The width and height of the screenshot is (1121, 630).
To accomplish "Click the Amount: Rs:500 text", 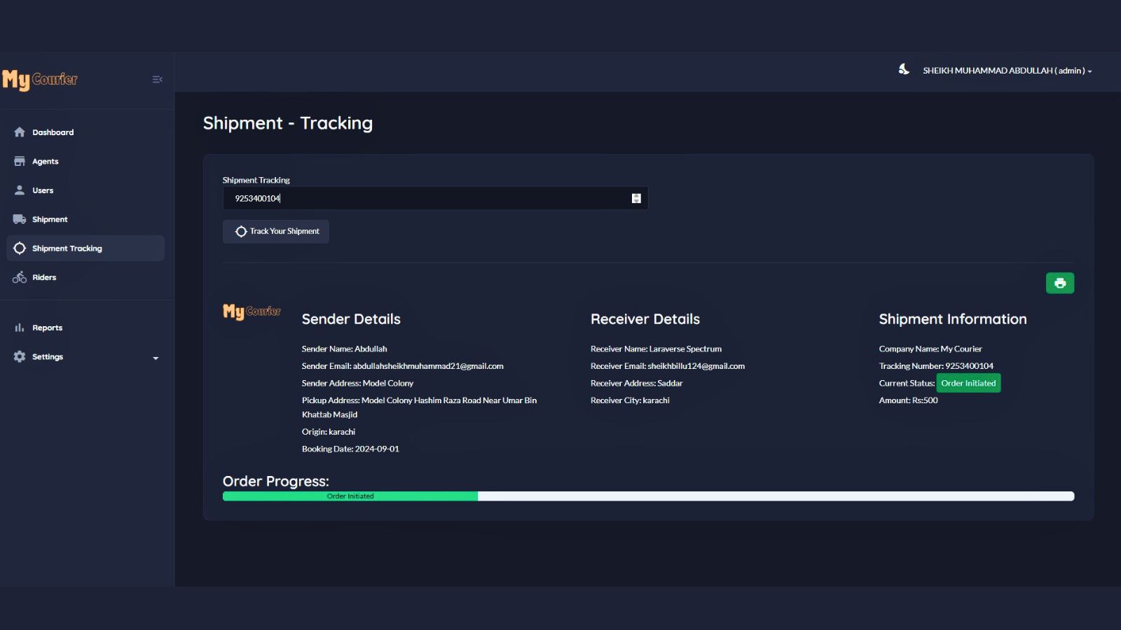I will (908, 400).
